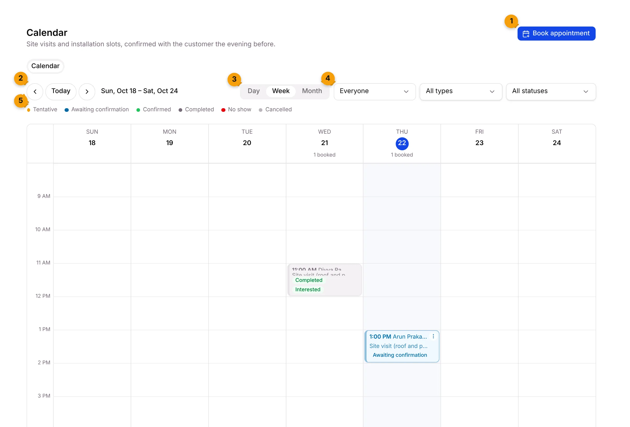Click the date range Sun, Oct 18 – Sat, Oct 24

(x=139, y=91)
